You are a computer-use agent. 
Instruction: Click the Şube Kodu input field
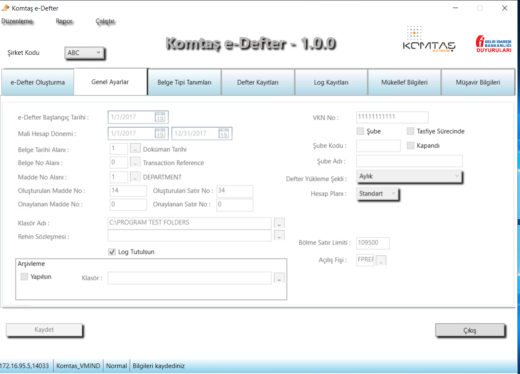click(378, 145)
